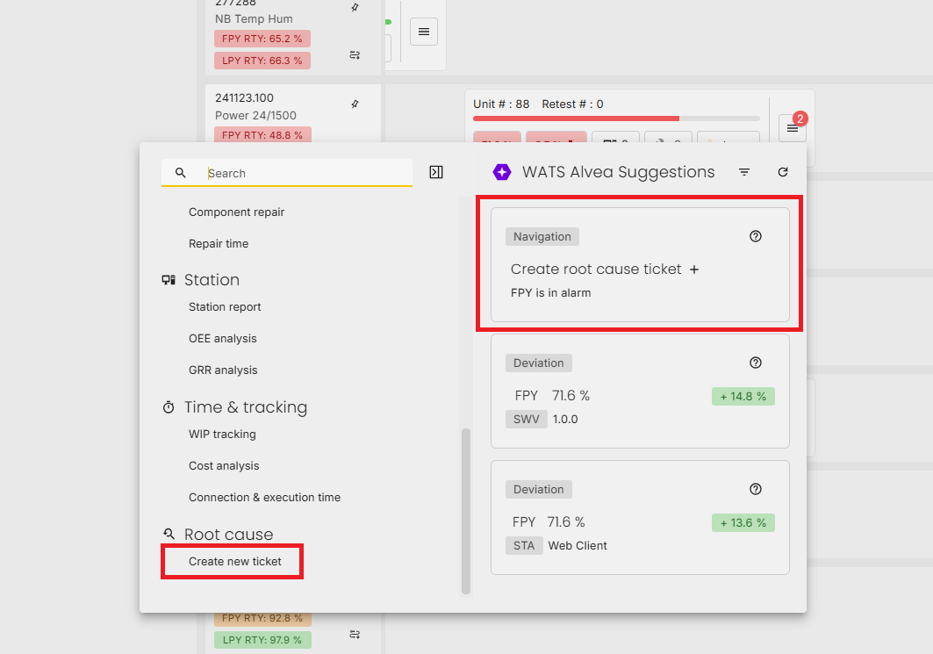The height and width of the screenshot is (654, 933).
Task: Click the Navigation tag on the suggestion card
Action: tap(542, 236)
